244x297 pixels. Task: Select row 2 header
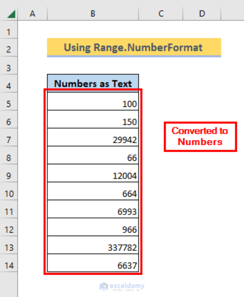coord(9,48)
